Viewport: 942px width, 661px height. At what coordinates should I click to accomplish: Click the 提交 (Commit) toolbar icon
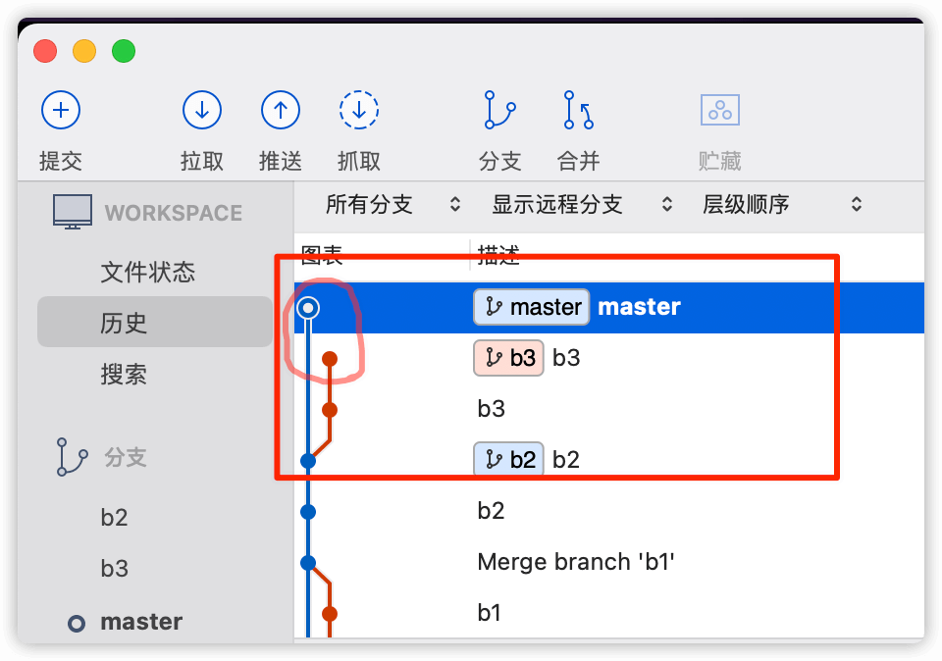(61, 110)
